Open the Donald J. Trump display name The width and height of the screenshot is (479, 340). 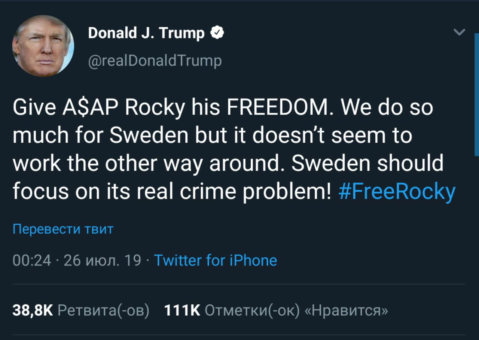(146, 34)
